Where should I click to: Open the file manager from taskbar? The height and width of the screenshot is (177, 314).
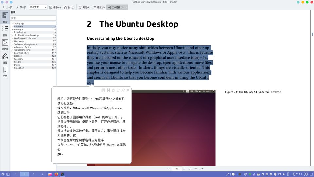pyautogui.click(x=50, y=174)
